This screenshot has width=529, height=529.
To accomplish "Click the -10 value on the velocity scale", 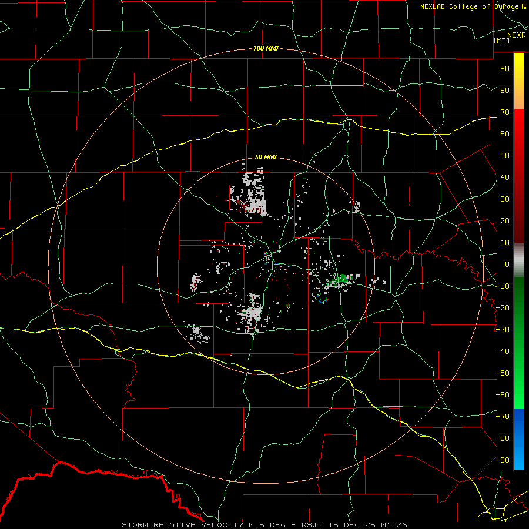I will [503, 286].
